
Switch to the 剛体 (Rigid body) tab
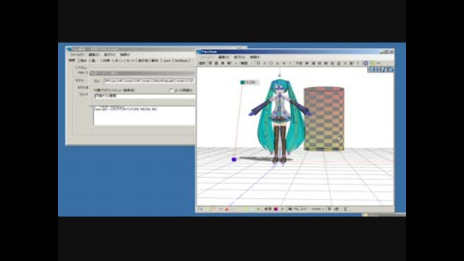(155, 60)
